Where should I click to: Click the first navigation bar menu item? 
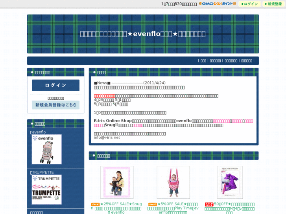pos(203,61)
